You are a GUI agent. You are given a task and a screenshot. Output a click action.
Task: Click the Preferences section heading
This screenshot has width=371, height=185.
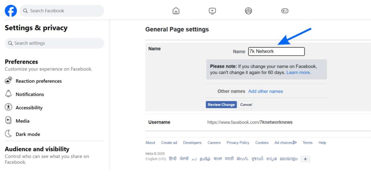pyautogui.click(x=21, y=62)
